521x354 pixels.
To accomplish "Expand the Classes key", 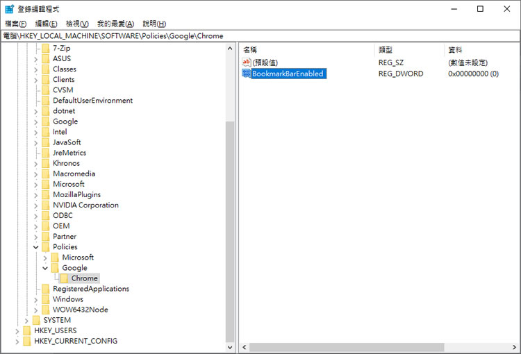I will tap(36, 69).
